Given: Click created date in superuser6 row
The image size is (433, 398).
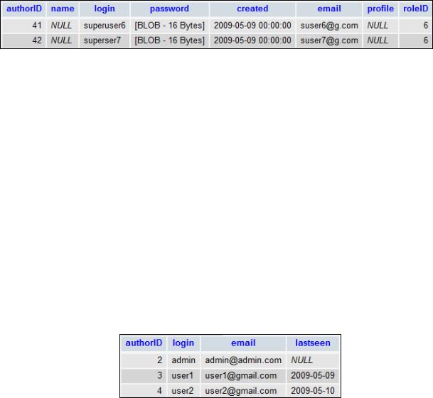Looking at the screenshot, I should 252,26.
